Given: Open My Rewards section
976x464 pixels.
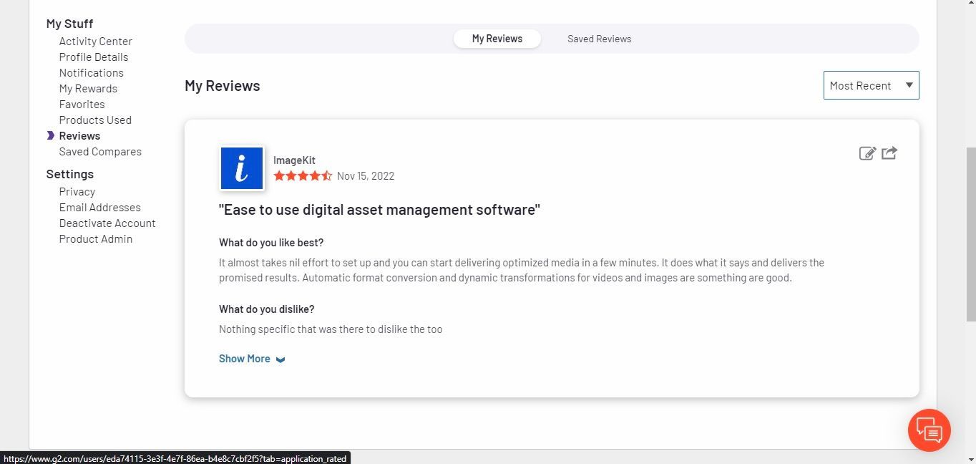Looking at the screenshot, I should pyautogui.click(x=88, y=88).
